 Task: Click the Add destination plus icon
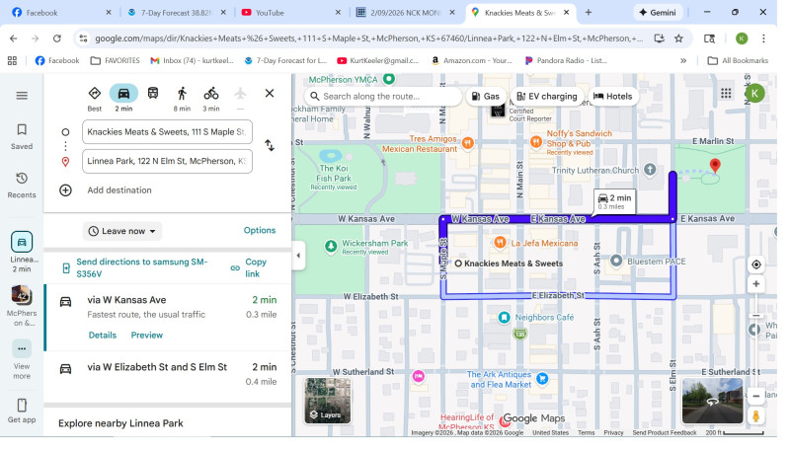click(x=65, y=190)
